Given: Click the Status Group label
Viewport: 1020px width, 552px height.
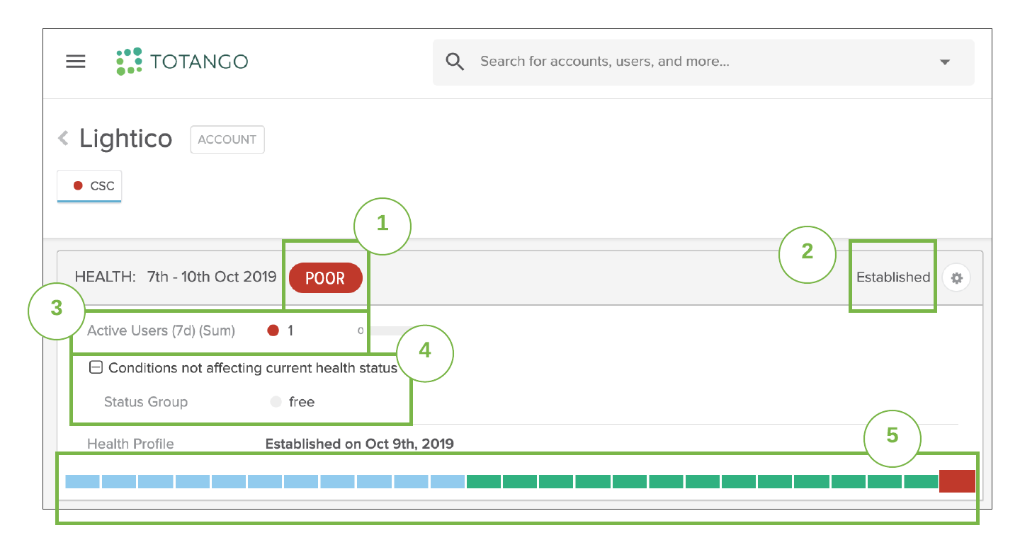Looking at the screenshot, I should [146, 402].
